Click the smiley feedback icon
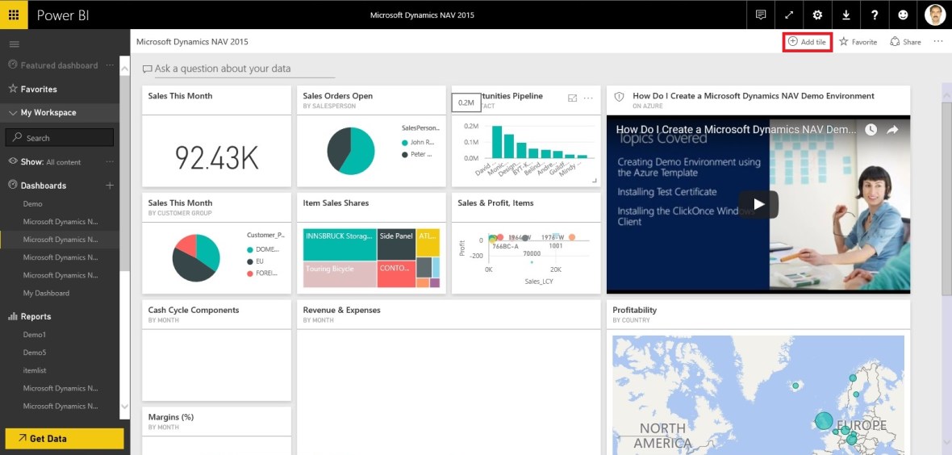This screenshot has width=952, height=455. [x=903, y=15]
